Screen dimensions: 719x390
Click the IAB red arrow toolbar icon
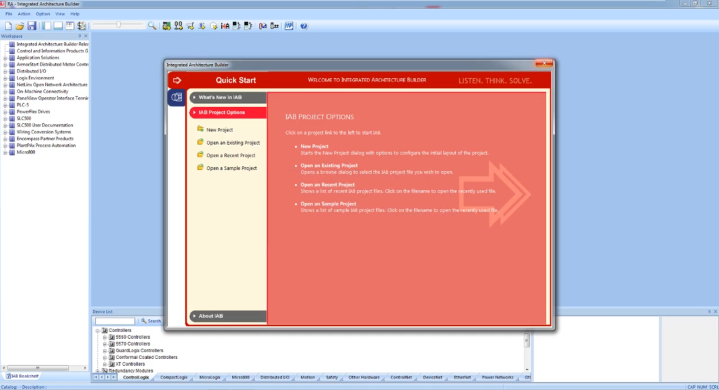tap(225, 26)
